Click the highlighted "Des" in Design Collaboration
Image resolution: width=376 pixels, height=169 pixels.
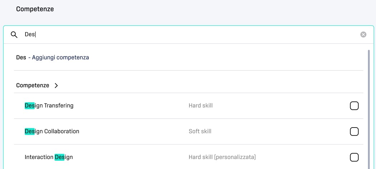(x=30, y=131)
